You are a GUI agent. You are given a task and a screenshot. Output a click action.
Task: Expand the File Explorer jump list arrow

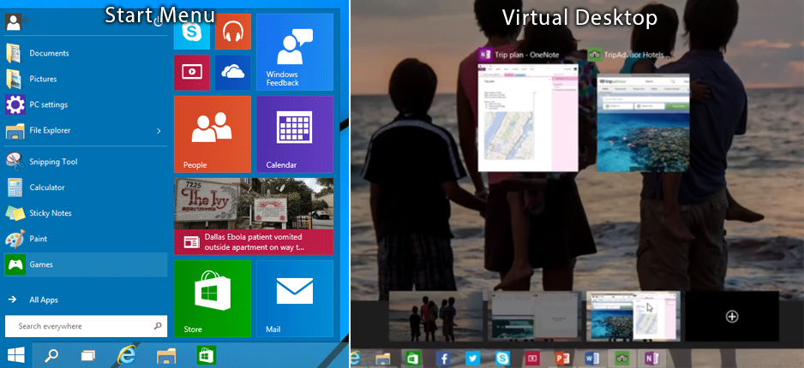pos(159,131)
